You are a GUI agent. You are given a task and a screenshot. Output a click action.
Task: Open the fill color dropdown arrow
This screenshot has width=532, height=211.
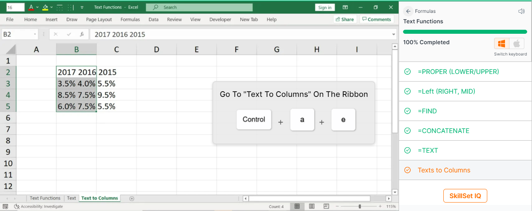pos(52,7)
